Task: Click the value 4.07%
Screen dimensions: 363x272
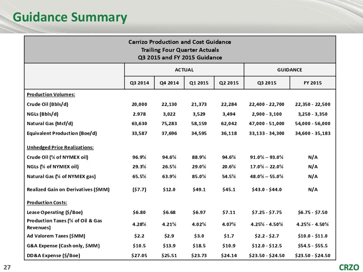Action: coord(229,224)
